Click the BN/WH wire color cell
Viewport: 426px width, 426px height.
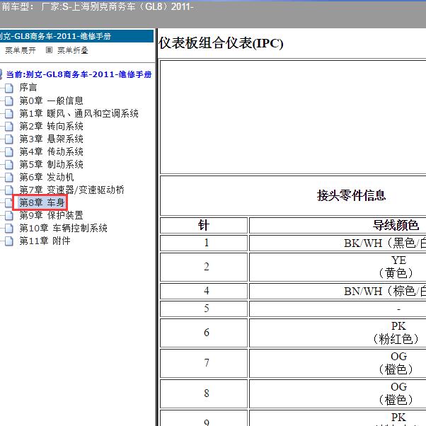[338, 291]
